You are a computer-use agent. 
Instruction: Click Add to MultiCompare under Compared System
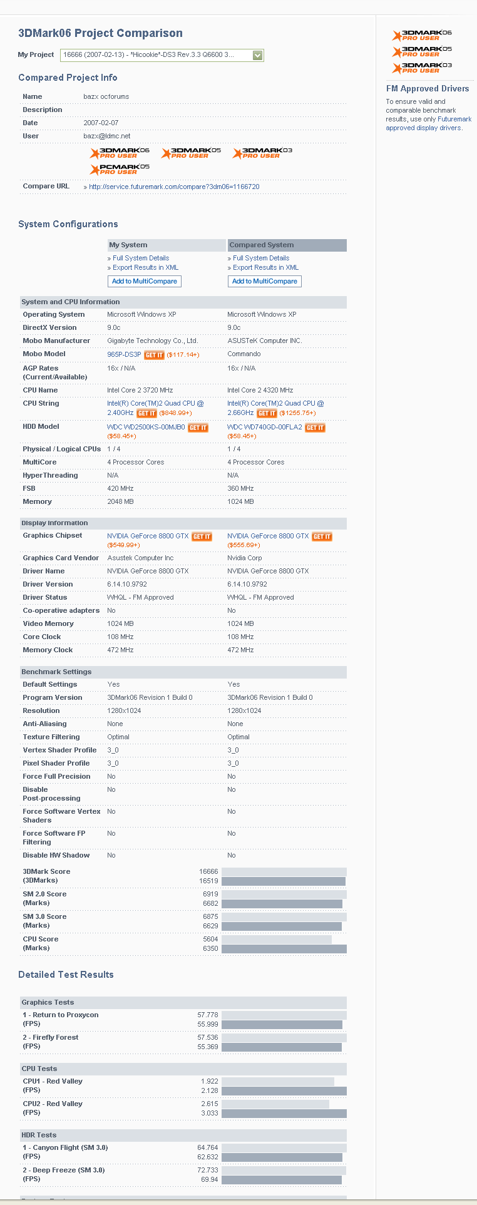pyautogui.click(x=264, y=281)
